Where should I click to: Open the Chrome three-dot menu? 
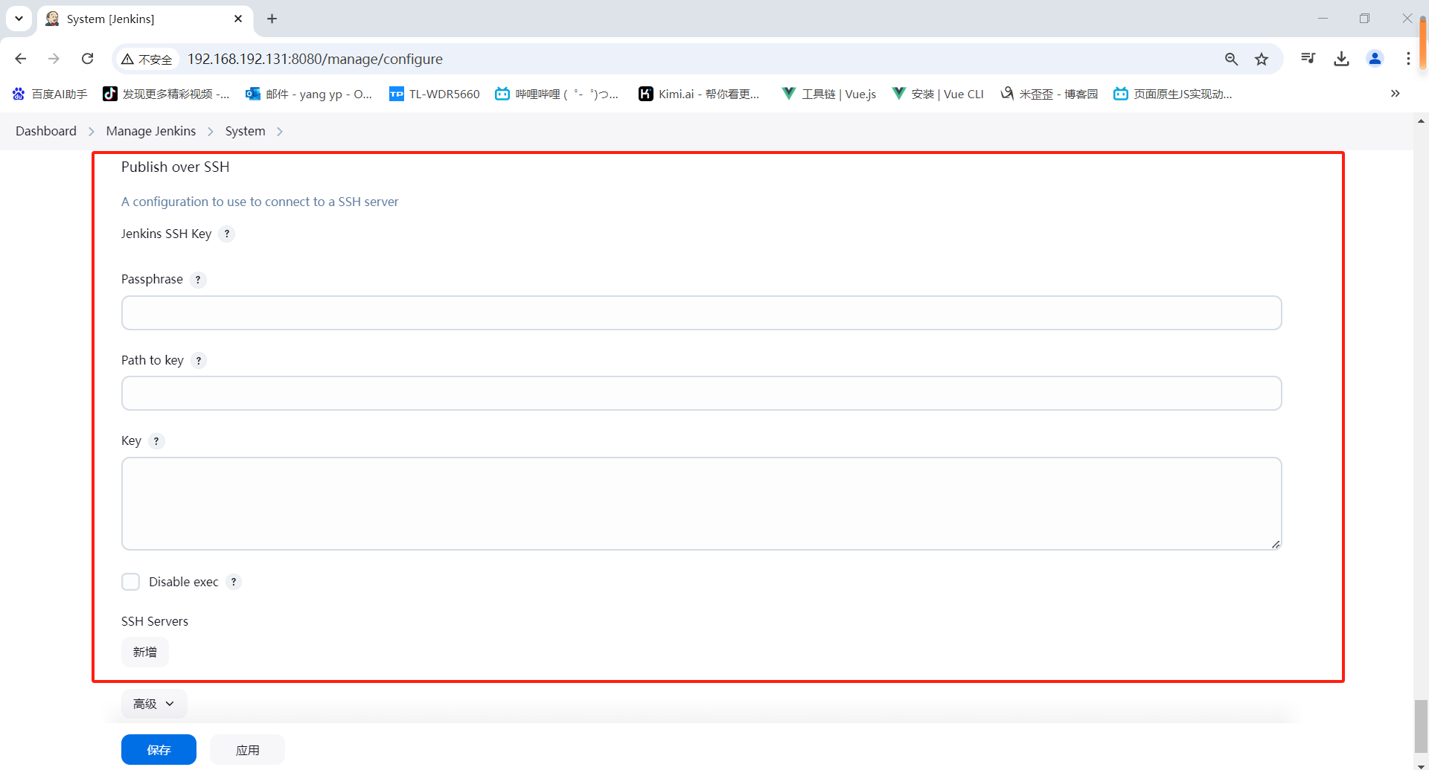tap(1408, 59)
